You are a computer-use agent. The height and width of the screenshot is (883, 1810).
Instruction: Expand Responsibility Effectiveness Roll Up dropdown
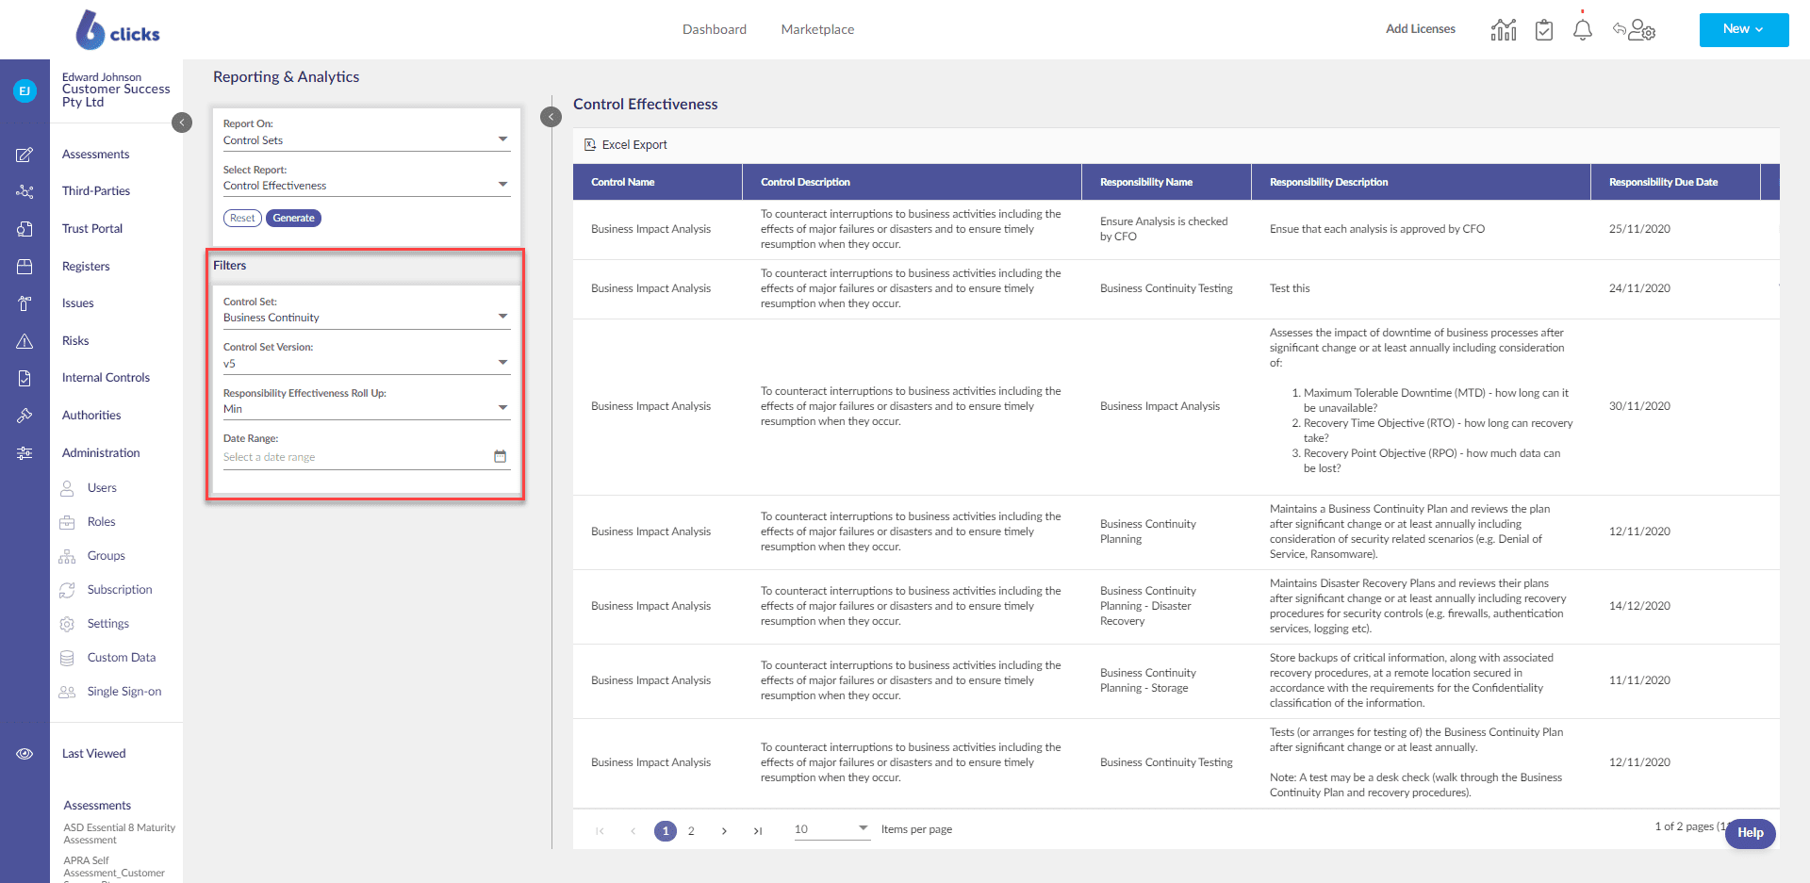502,408
